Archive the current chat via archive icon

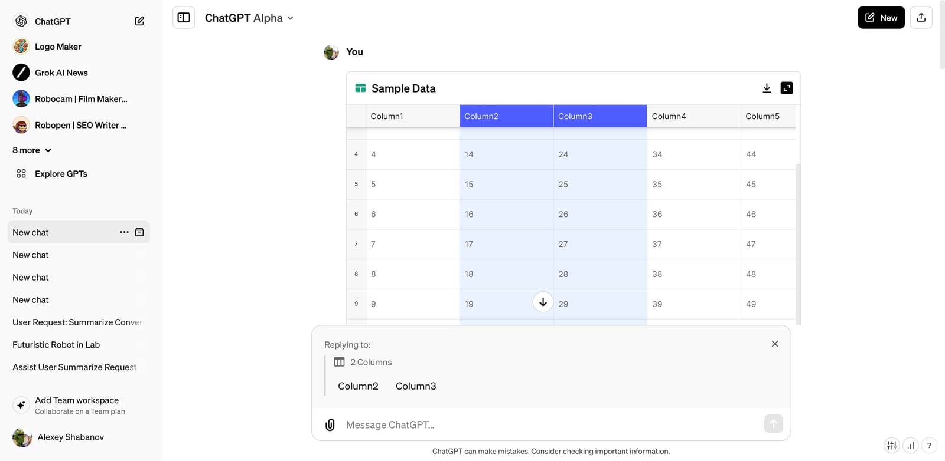click(139, 232)
